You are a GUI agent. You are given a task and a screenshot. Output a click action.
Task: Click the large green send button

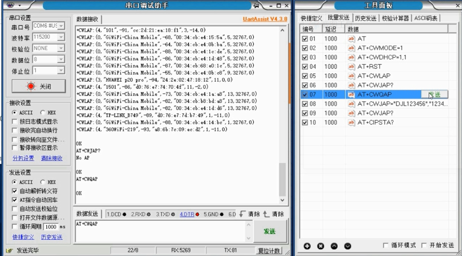click(270, 232)
